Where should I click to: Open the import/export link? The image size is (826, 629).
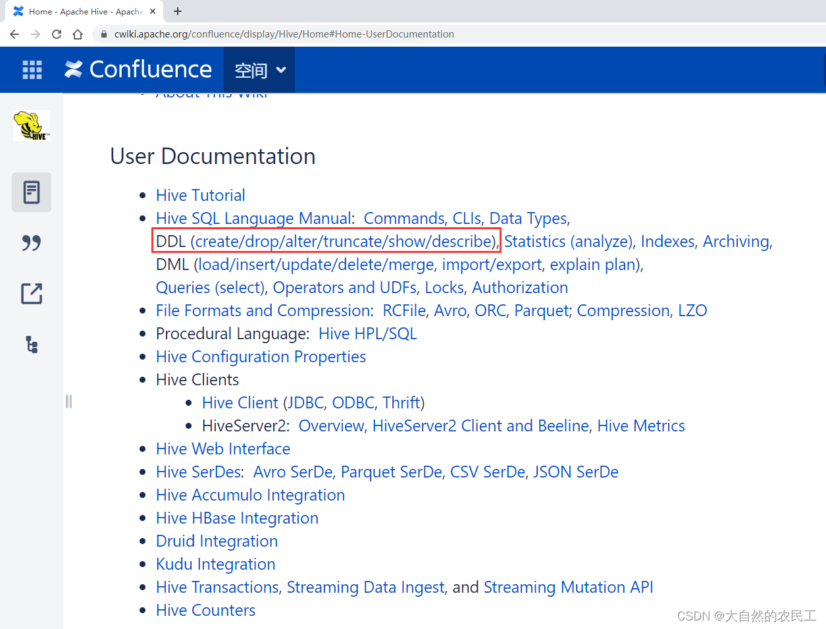tap(492, 265)
